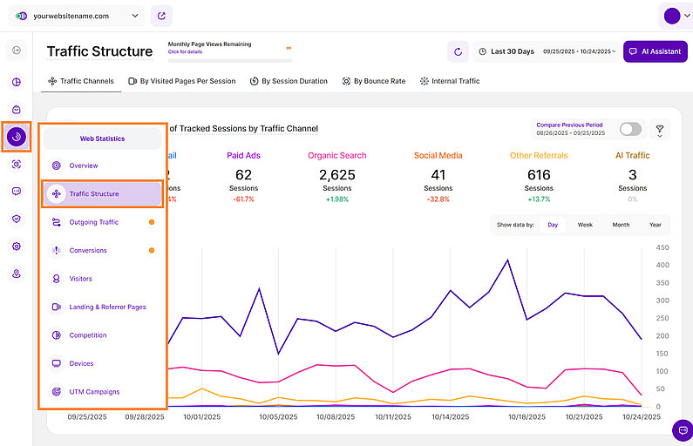Open the filter funnel icon

659,127
